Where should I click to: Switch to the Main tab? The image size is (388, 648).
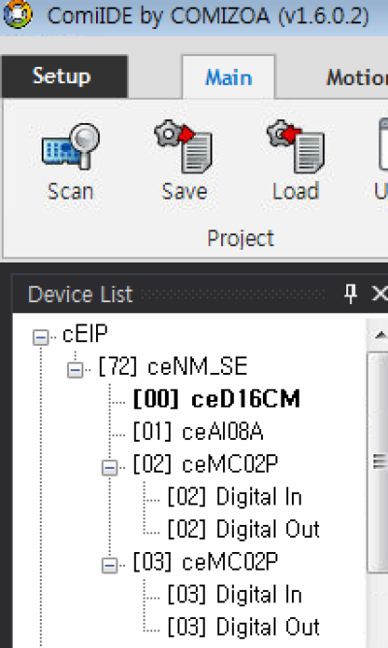(229, 77)
